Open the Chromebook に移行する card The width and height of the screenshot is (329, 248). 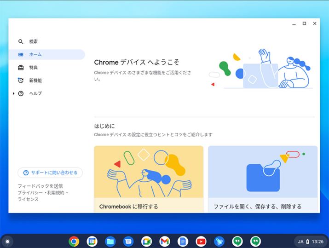click(149, 179)
